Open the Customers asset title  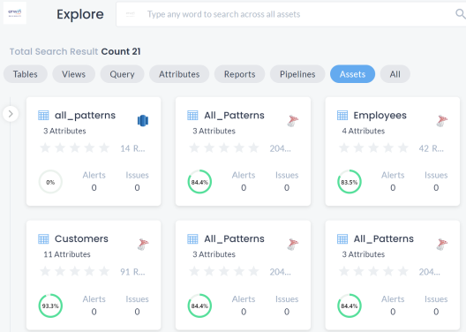(81, 238)
